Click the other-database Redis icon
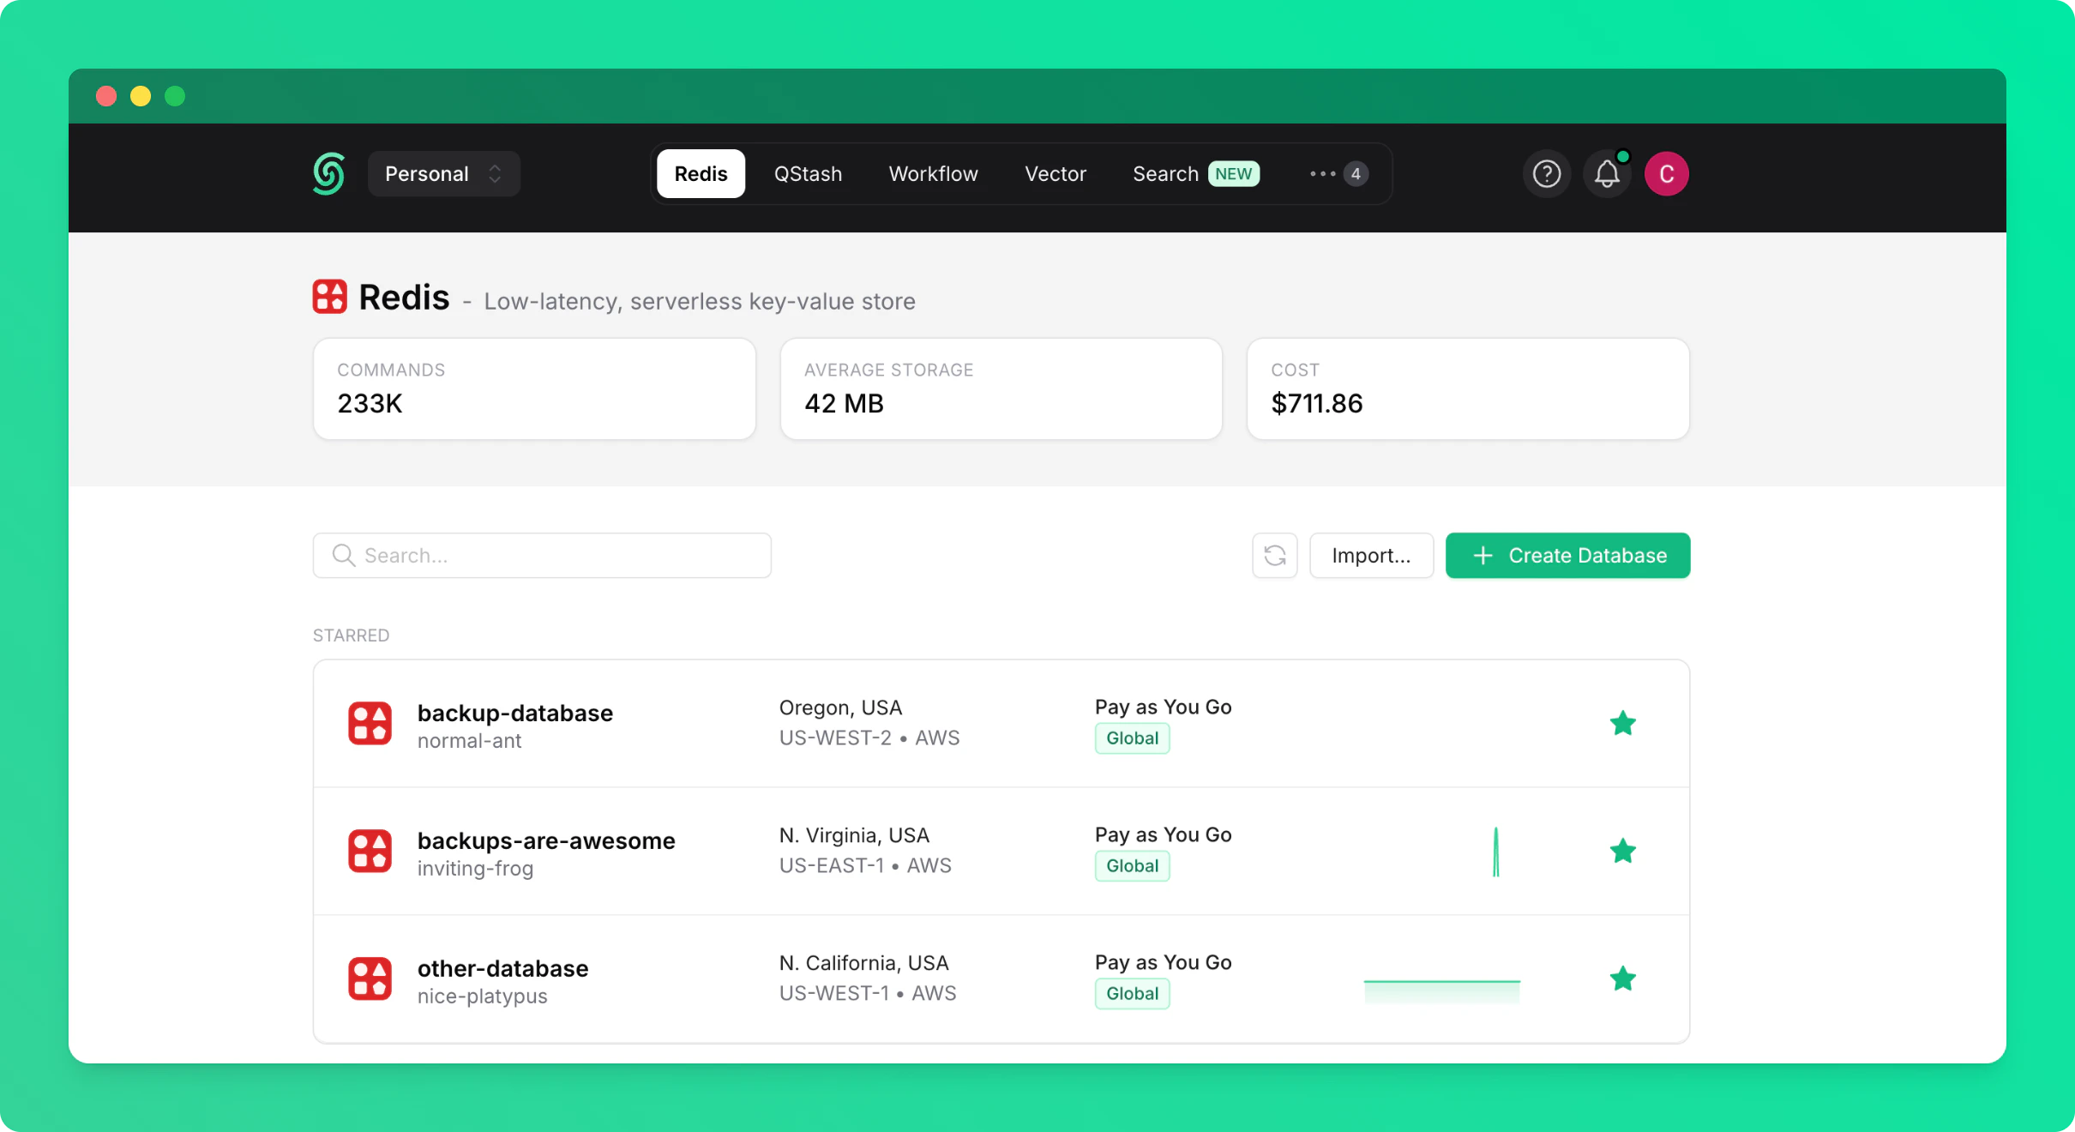 [370, 979]
